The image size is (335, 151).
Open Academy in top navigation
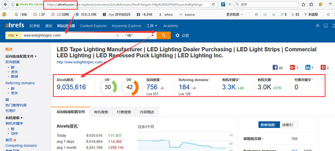pos(170,26)
